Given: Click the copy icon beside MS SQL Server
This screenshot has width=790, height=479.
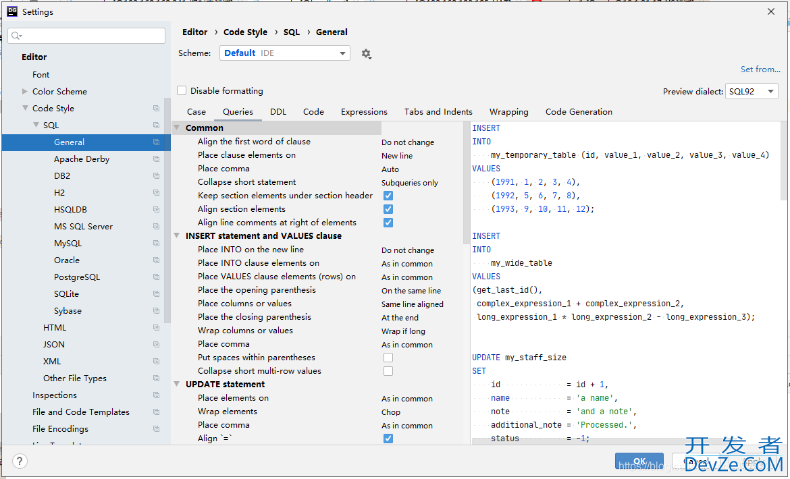Looking at the screenshot, I should click(x=156, y=227).
